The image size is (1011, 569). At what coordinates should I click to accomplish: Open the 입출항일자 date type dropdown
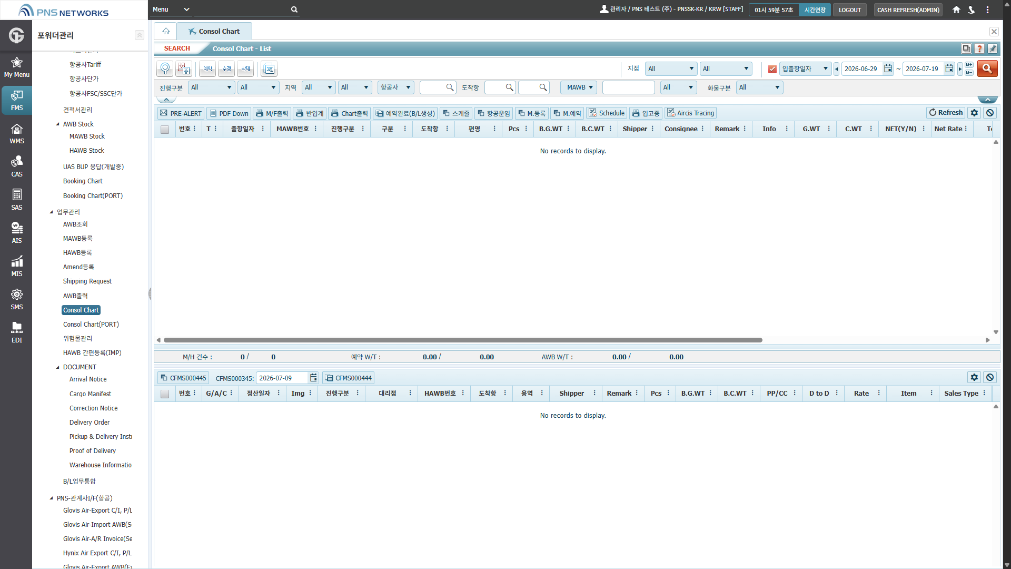tap(805, 68)
